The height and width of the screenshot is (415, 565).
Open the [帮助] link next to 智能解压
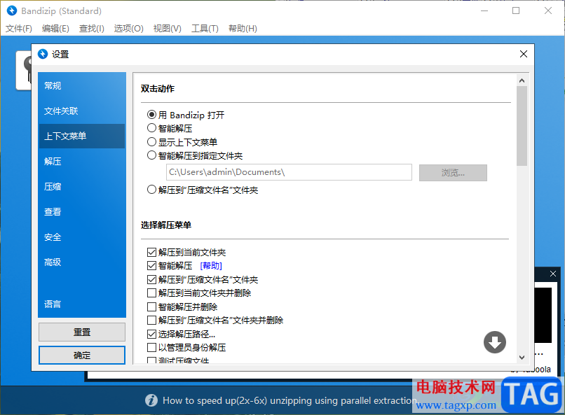pos(211,266)
